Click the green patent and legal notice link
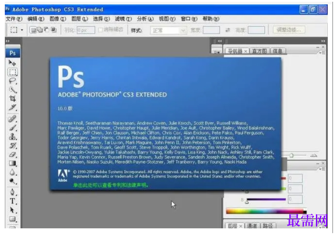This screenshot has height=234, width=336. 111,185
